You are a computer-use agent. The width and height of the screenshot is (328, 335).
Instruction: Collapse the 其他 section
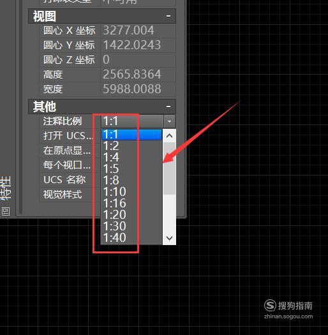pos(168,107)
